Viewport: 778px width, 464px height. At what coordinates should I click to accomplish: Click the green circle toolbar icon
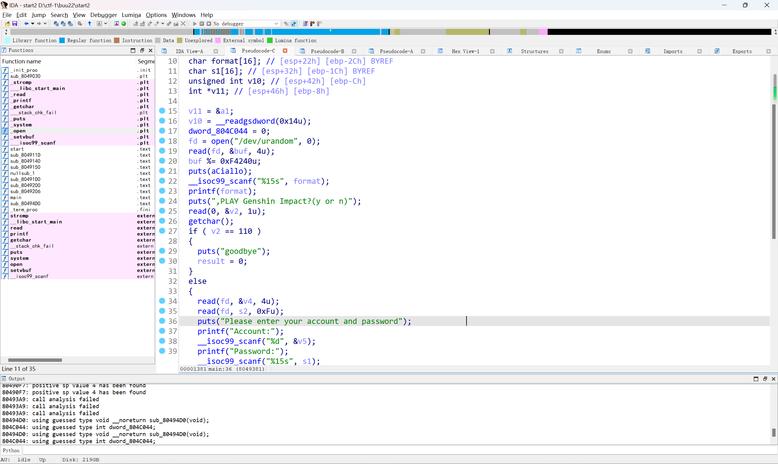point(124,24)
